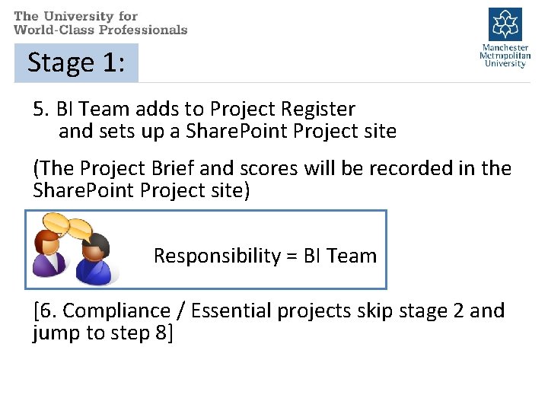Click 'and sets up a Share.Point Project site' line

pos(227,131)
